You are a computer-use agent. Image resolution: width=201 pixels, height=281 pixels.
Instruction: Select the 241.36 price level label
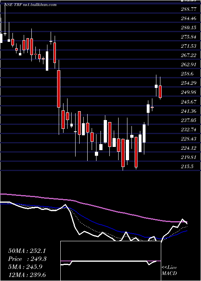pos(189,111)
